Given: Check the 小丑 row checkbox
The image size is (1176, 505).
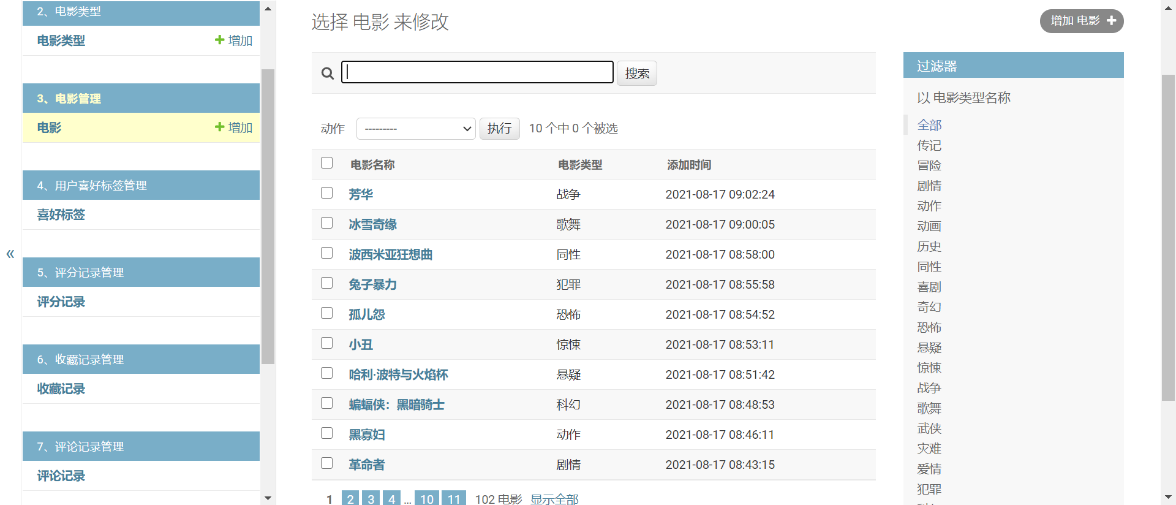Looking at the screenshot, I should tap(327, 343).
